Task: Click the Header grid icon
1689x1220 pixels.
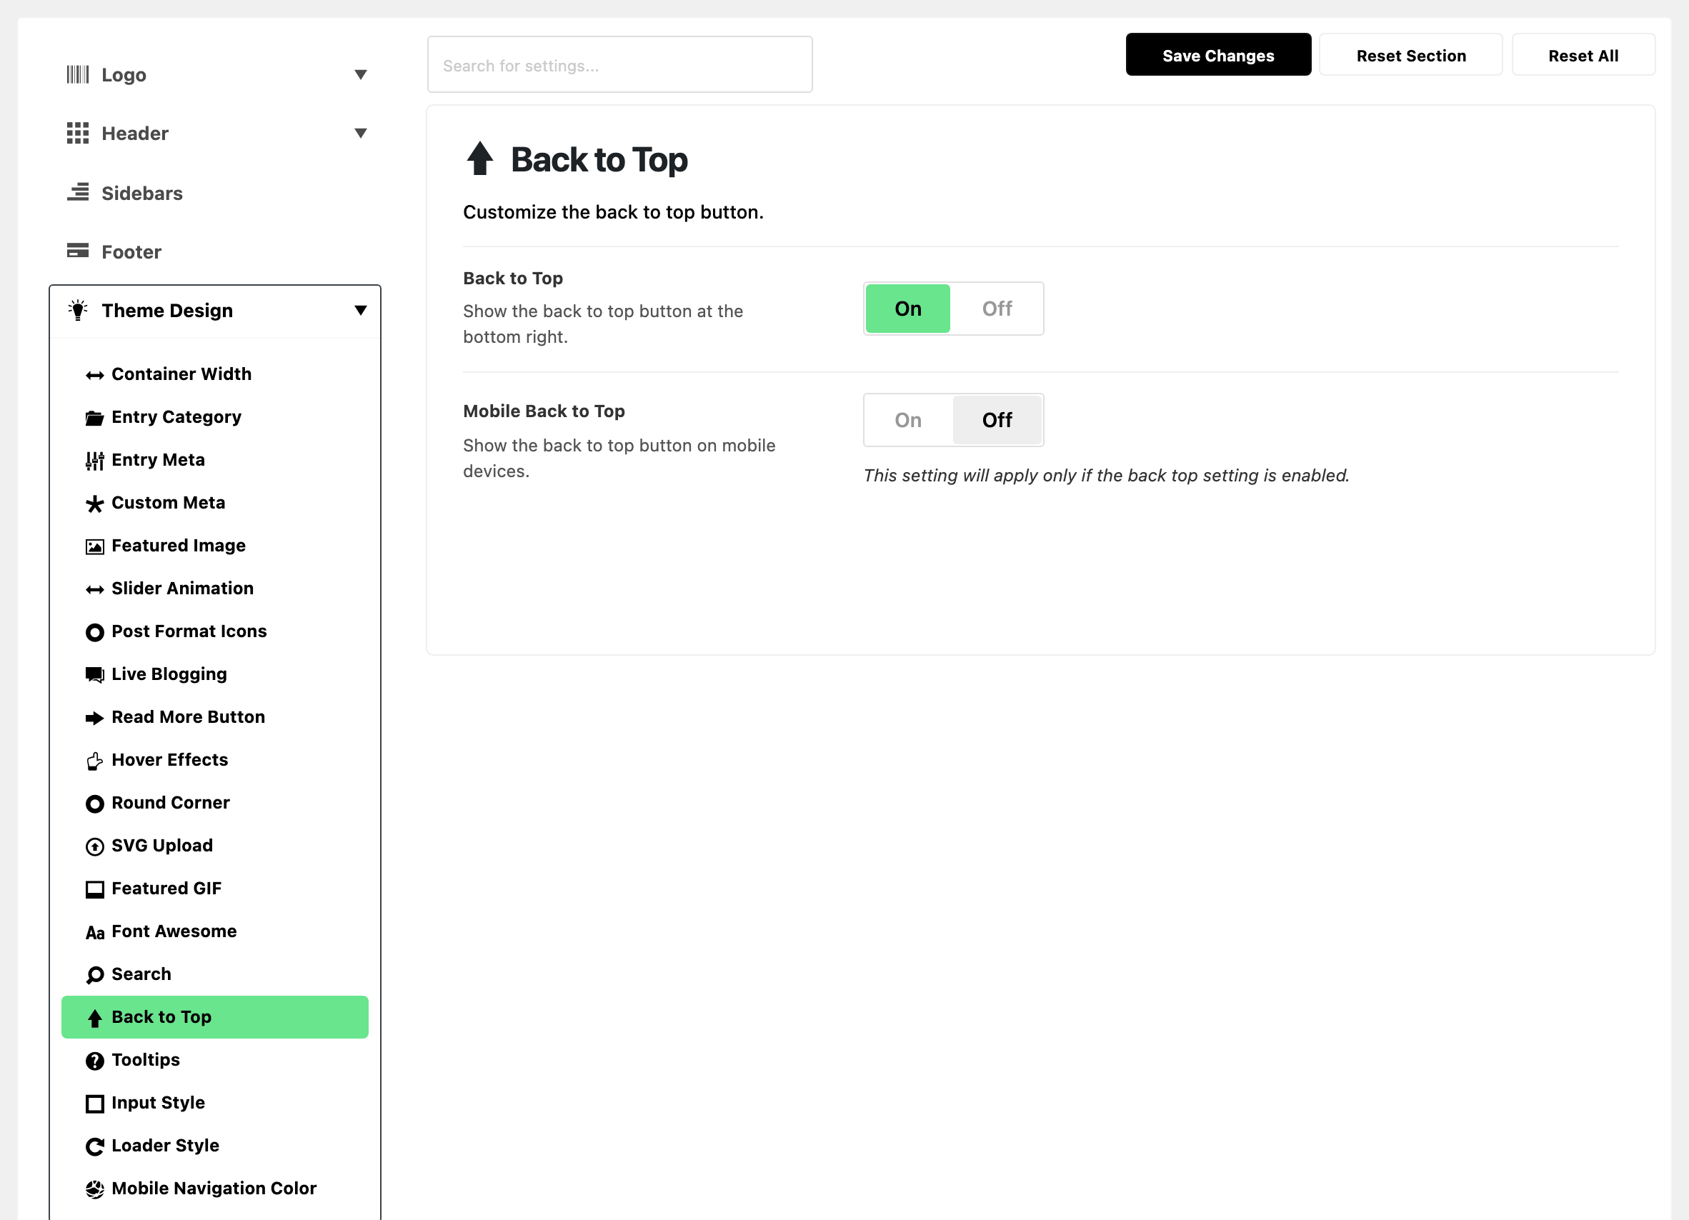Action: click(77, 134)
